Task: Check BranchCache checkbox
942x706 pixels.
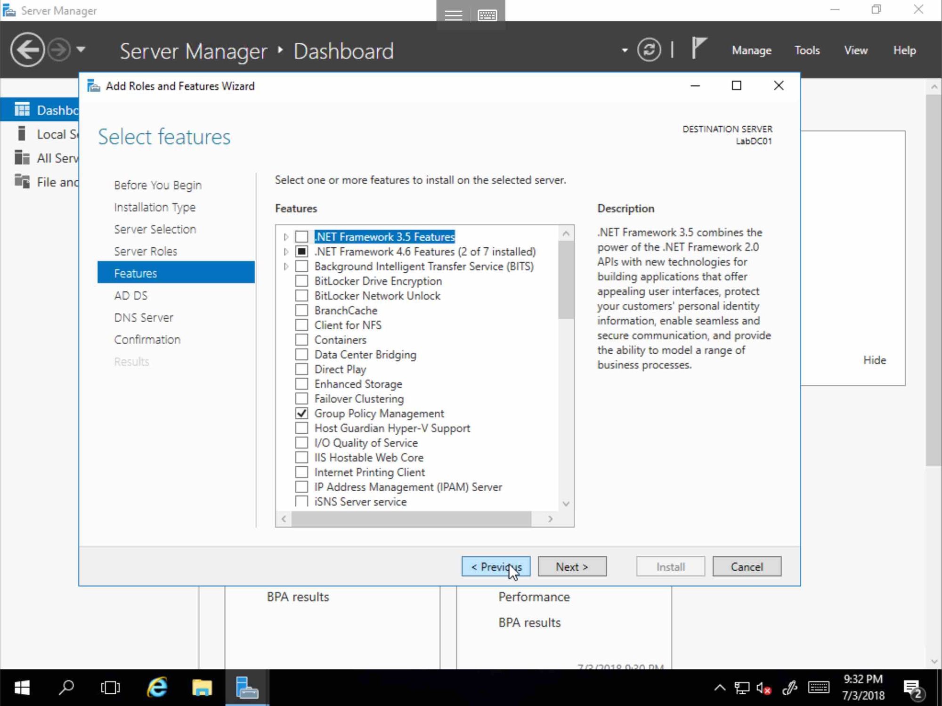Action: click(x=301, y=310)
